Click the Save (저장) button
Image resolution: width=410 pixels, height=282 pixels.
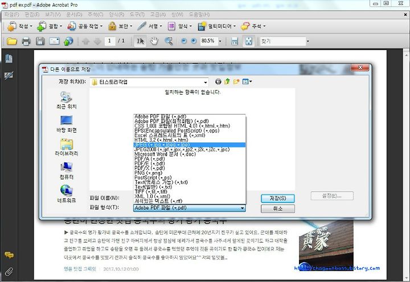click(x=278, y=199)
